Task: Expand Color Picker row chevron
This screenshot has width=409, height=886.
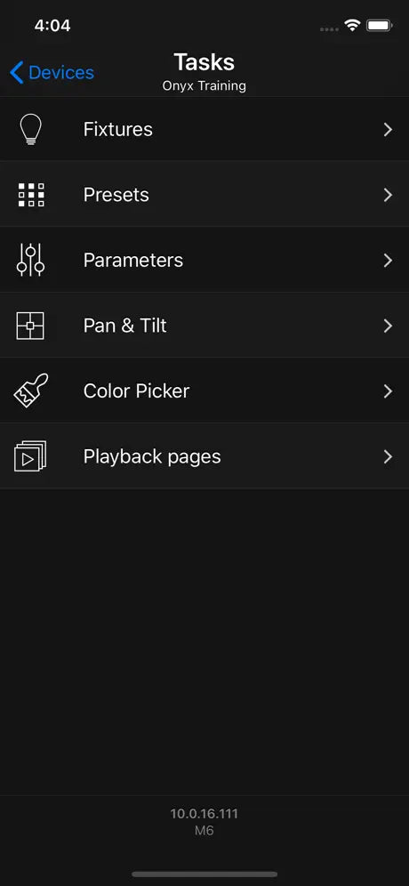Action: tap(388, 391)
